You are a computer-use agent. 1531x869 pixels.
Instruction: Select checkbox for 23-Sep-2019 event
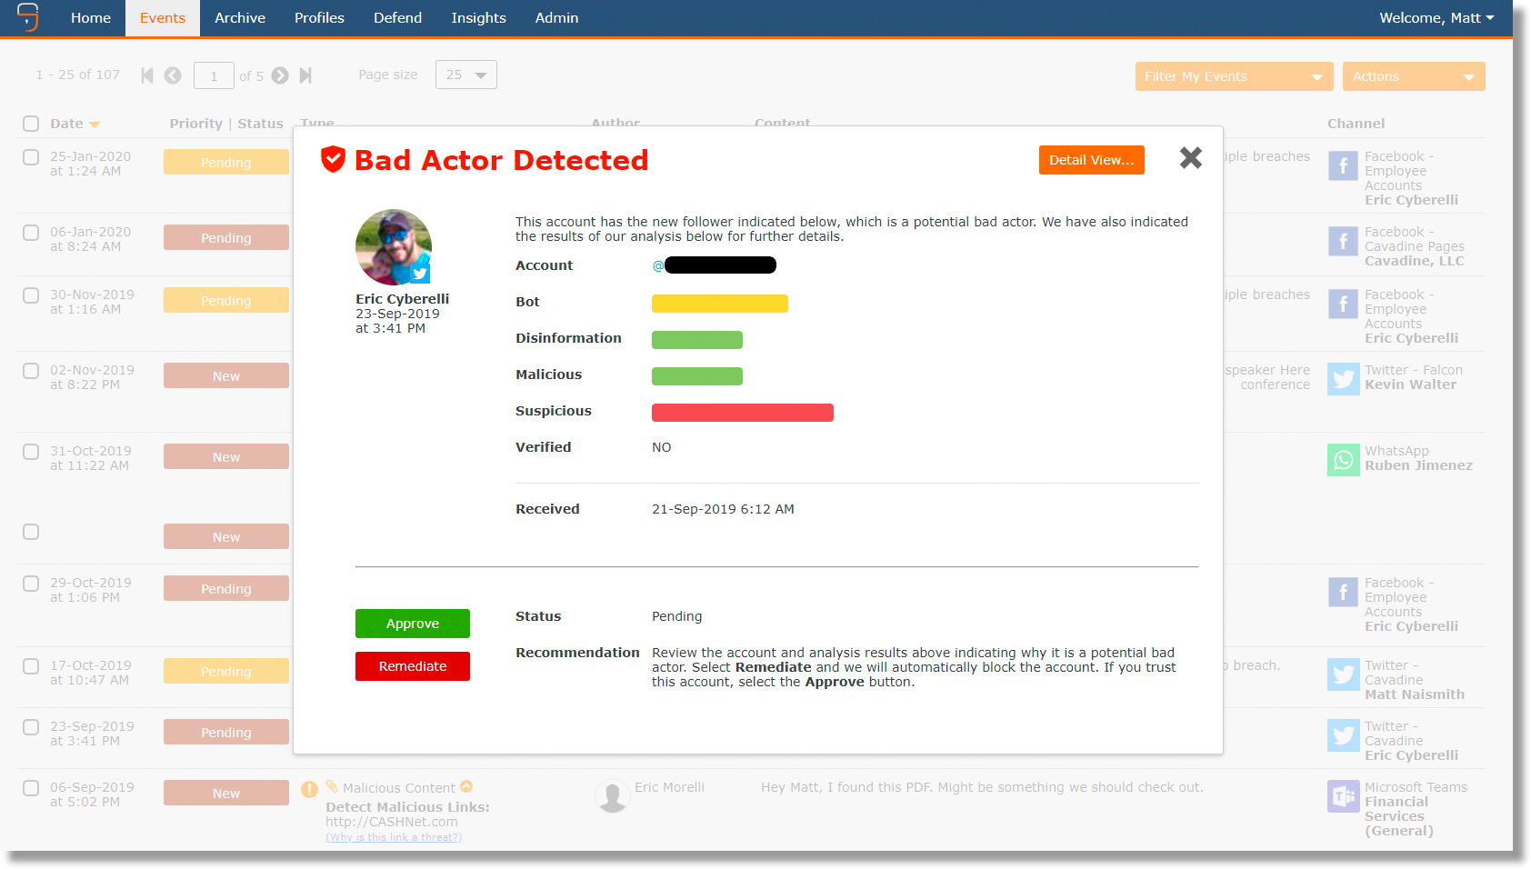click(x=31, y=727)
